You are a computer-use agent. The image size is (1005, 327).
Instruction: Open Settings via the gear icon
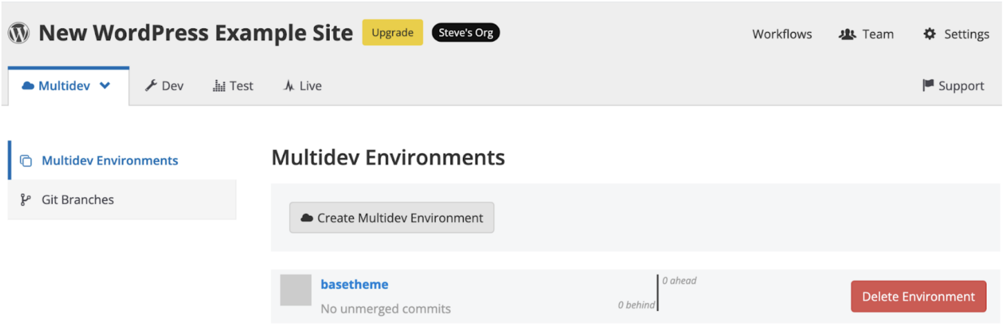pyautogui.click(x=930, y=34)
